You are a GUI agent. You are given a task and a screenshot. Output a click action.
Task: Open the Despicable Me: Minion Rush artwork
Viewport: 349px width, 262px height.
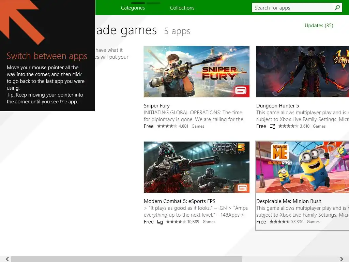coord(303,167)
